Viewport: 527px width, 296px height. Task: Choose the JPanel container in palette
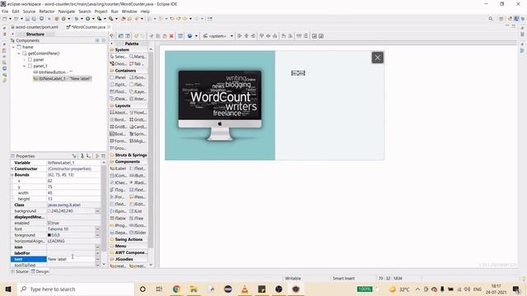coord(119,77)
